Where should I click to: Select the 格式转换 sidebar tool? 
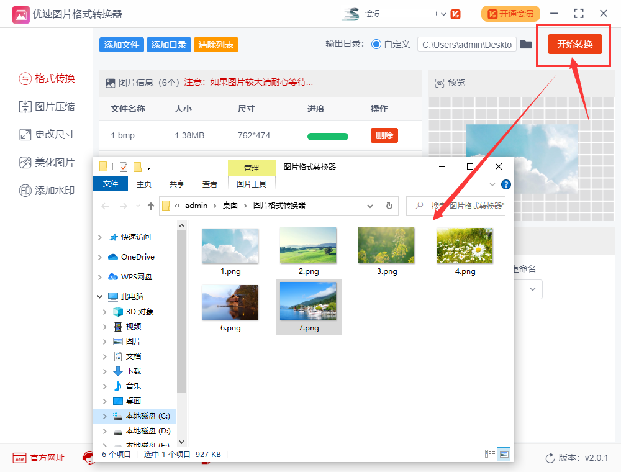pos(47,79)
